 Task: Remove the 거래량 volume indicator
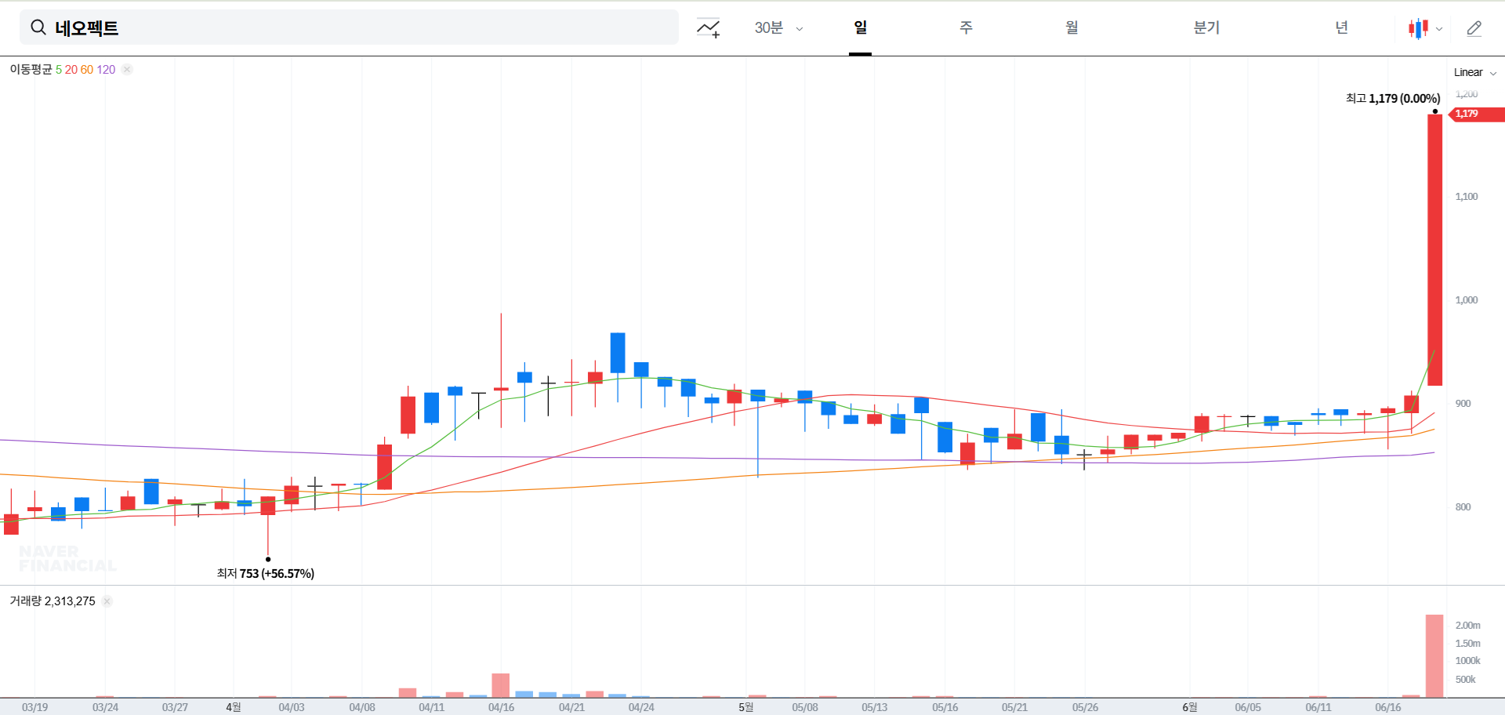click(x=107, y=601)
